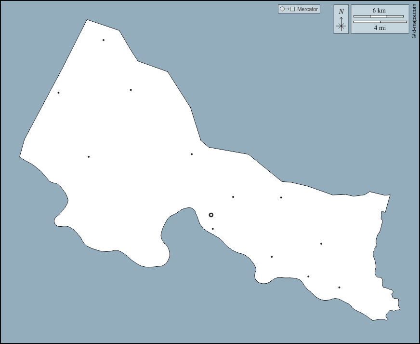Click the dot just northeast of capital

click(233, 197)
